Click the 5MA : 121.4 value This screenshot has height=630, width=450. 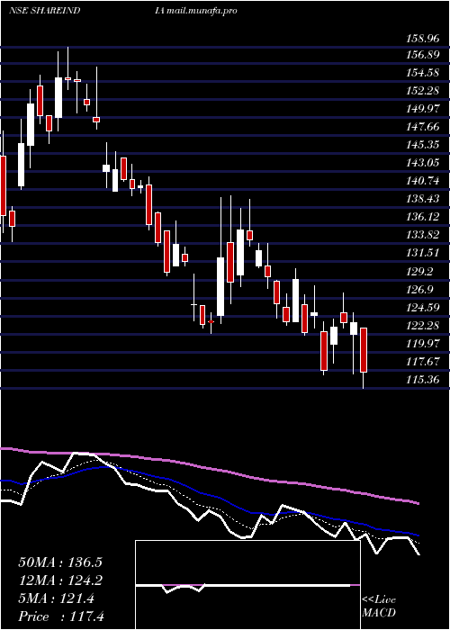[56, 598]
